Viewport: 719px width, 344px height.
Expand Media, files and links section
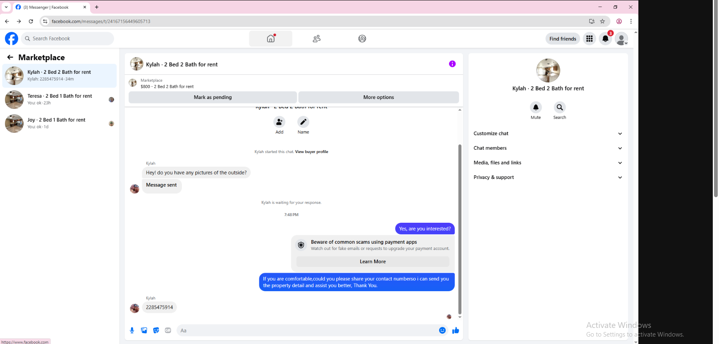click(548, 163)
